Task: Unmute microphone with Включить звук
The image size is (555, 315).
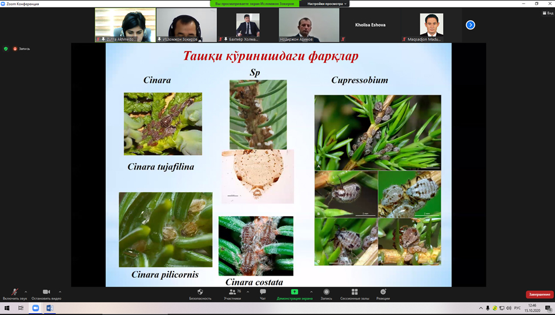Action: point(15,292)
